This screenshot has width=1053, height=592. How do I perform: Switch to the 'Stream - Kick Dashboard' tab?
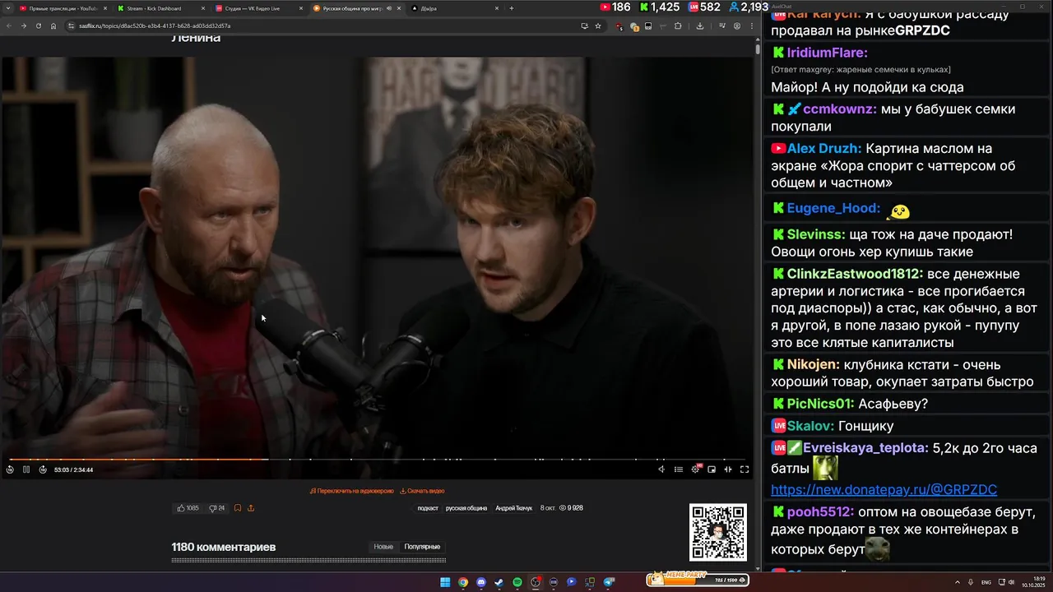point(161,8)
